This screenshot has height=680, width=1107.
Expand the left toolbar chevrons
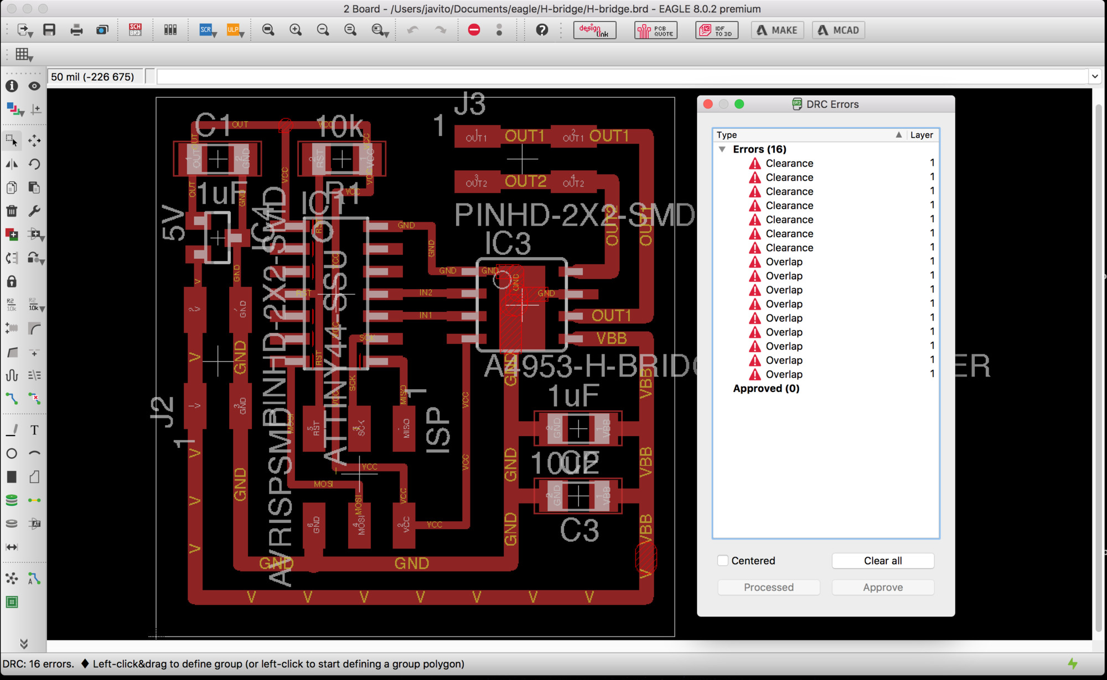point(24,644)
